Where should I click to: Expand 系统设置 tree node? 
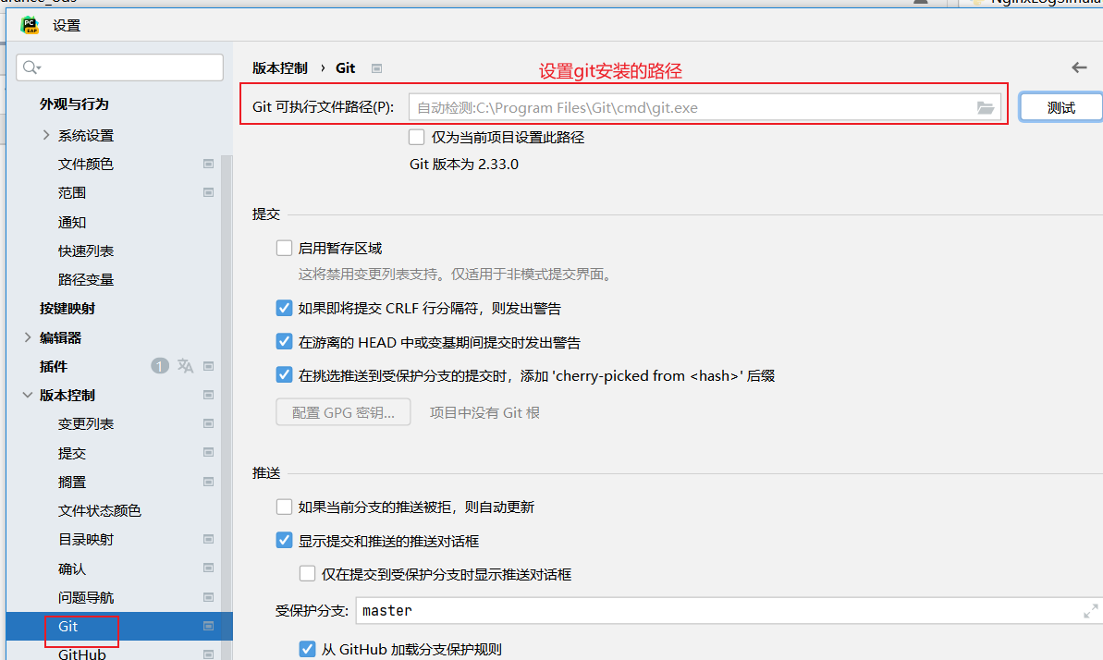pos(45,135)
